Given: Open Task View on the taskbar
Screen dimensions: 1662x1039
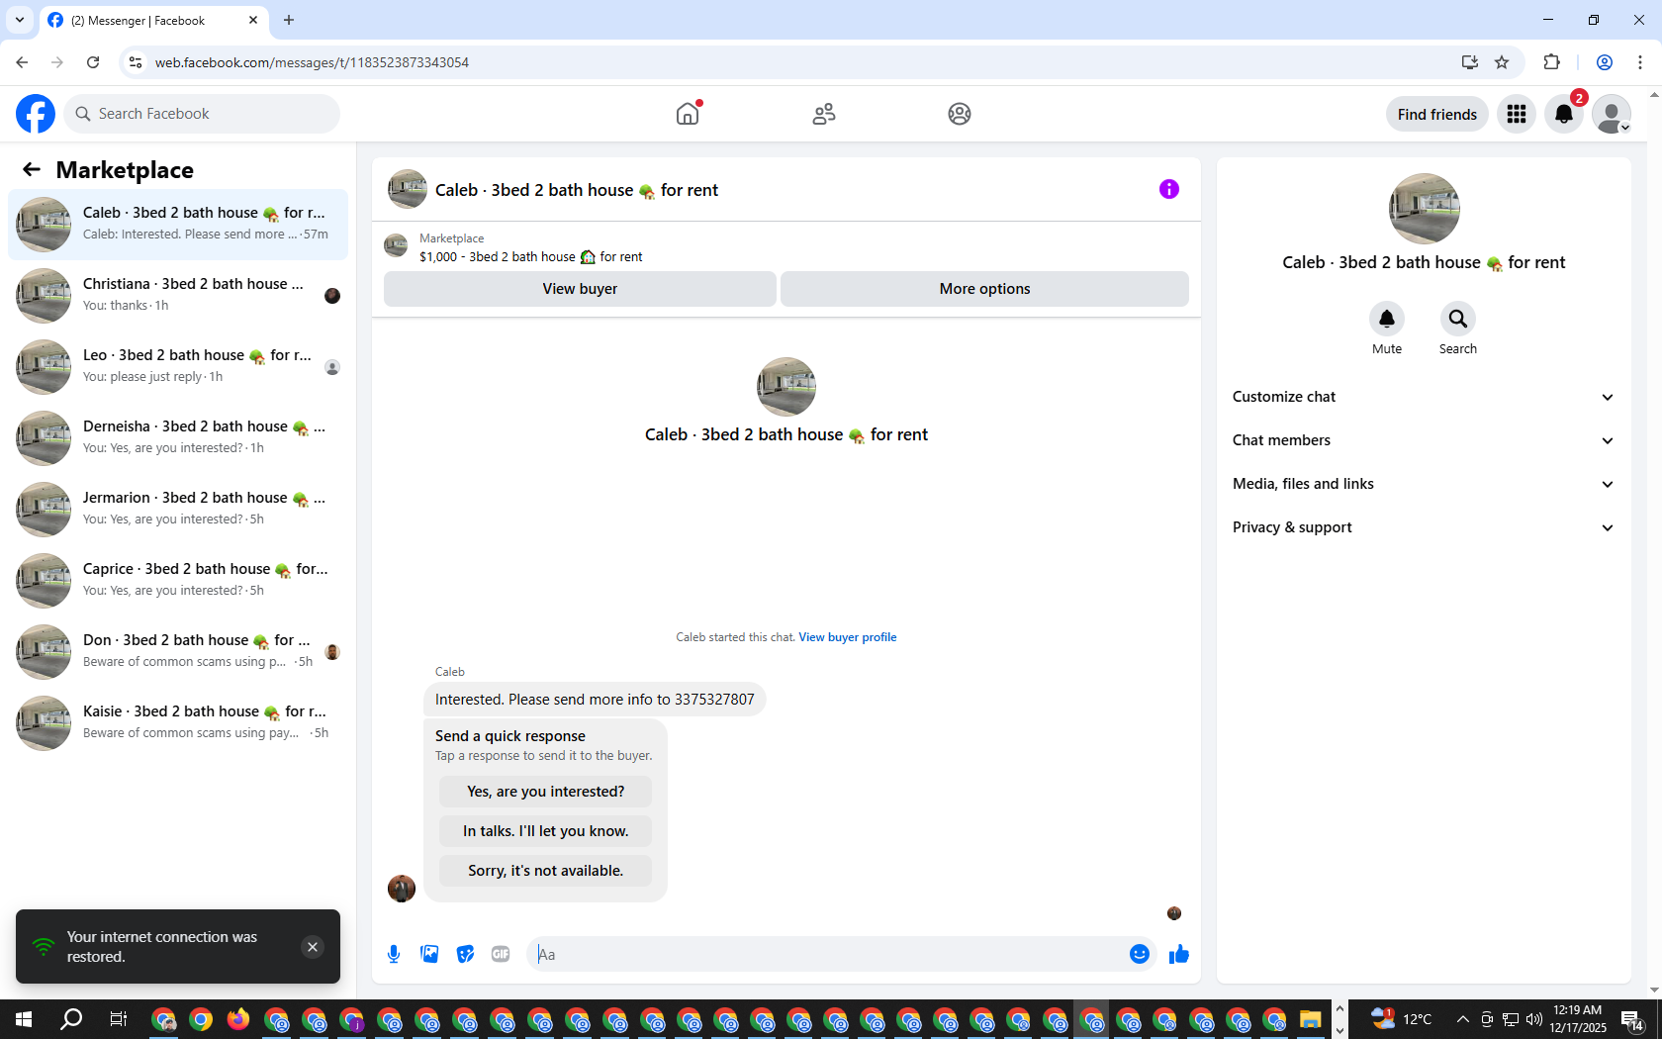Looking at the screenshot, I should 118,1019.
